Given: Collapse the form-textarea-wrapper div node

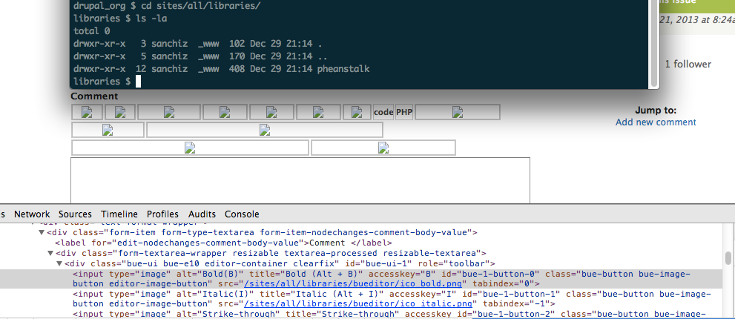Looking at the screenshot, I should point(50,253).
